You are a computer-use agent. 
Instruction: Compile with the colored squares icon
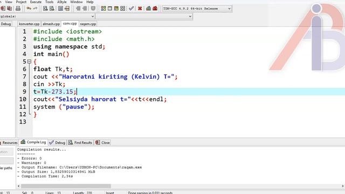(x=103, y=9)
